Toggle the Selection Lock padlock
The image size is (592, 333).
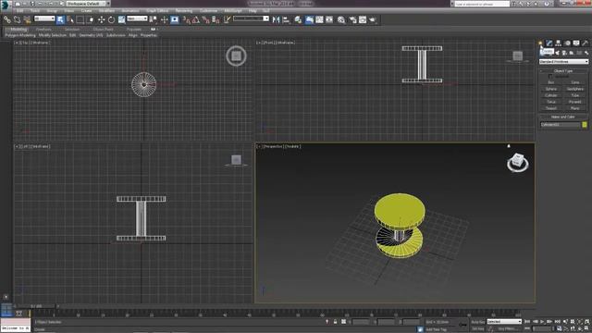(x=335, y=322)
